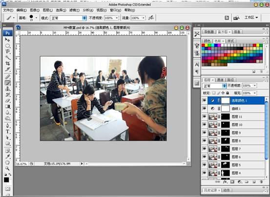Open the 历史记录 panel tab
Viewport: 270px width, 197px height.
[210, 190]
